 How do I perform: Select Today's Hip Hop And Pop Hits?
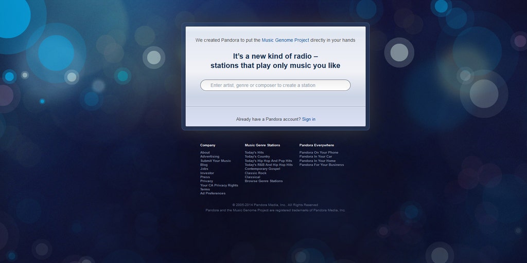(268, 161)
